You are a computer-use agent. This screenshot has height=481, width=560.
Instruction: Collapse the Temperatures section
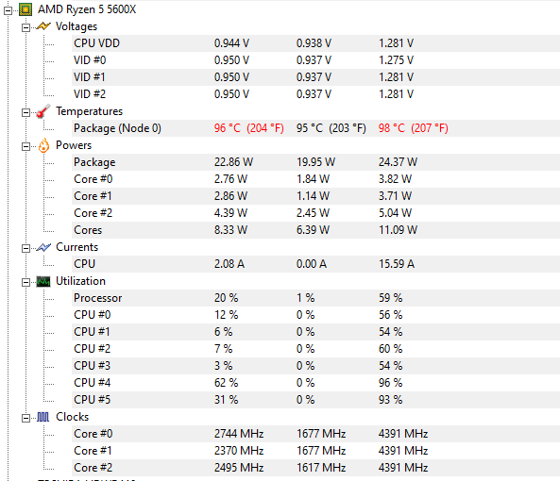tap(25, 112)
